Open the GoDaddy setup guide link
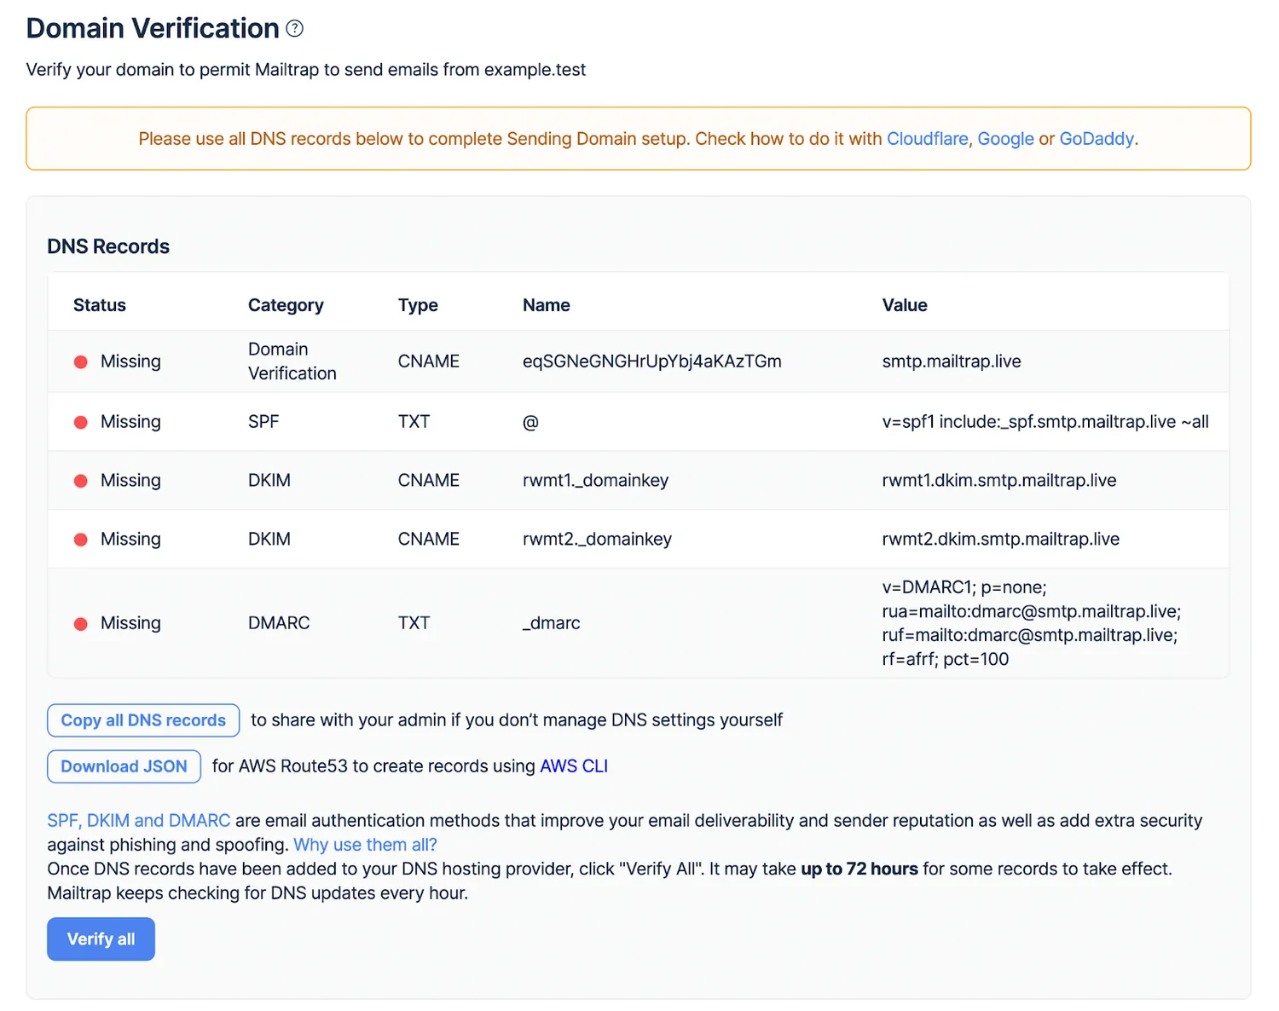Screen dimensions: 1279x1011 [x=1097, y=139]
